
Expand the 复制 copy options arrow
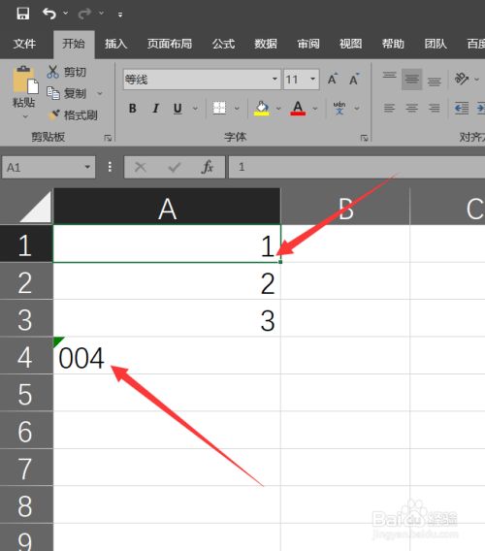coord(100,93)
